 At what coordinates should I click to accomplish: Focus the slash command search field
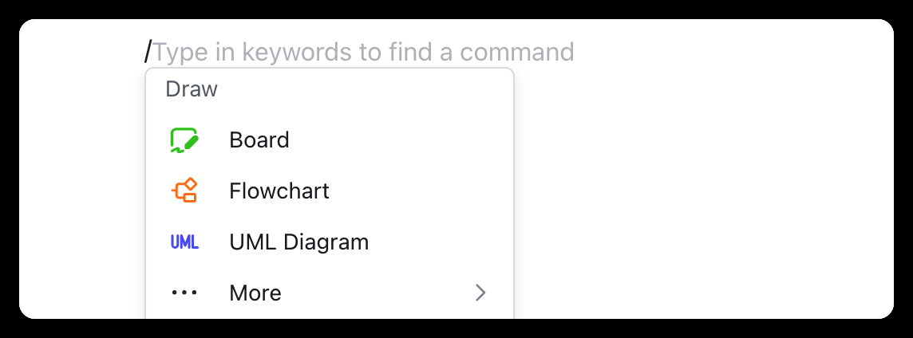tap(360, 52)
